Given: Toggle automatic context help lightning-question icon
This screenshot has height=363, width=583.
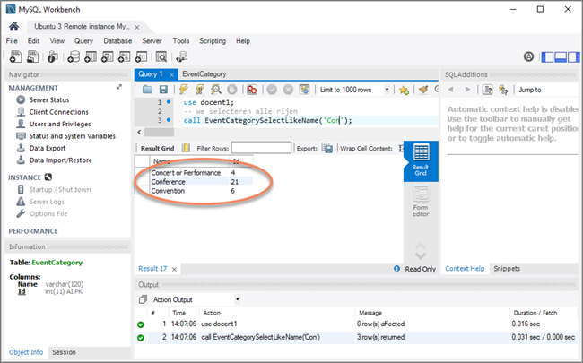Looking at the screenshot, I should click(503, 90).
